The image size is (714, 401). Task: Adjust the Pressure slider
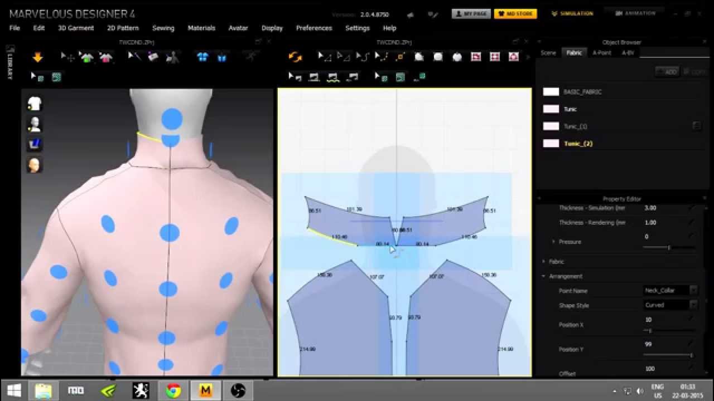(x=669, y=247)
